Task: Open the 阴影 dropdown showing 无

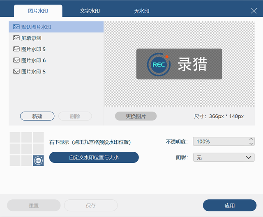Action: coord(224,157)
